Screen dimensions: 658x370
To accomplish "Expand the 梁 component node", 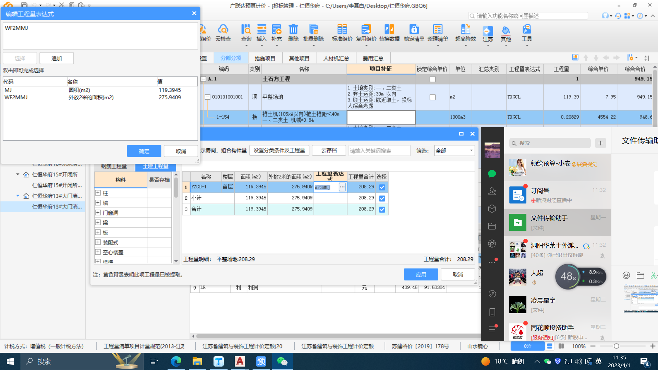I will tap(98, 222).
